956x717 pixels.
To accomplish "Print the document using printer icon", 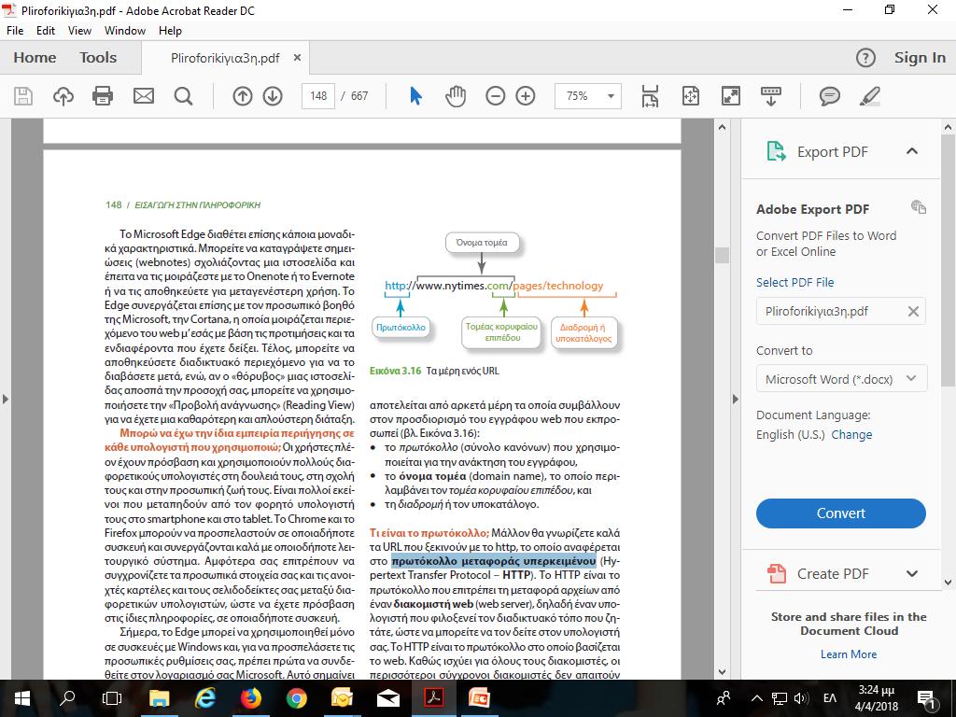I will [103, 96].
